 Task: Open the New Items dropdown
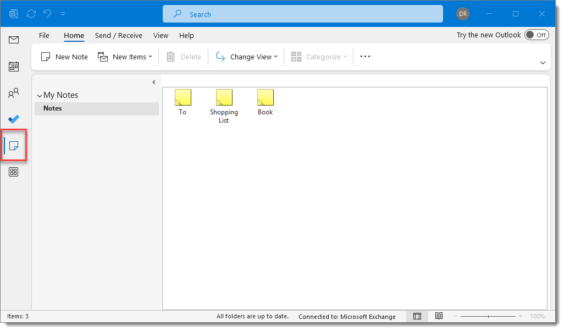pyautogui.click(x=125, y=56)
